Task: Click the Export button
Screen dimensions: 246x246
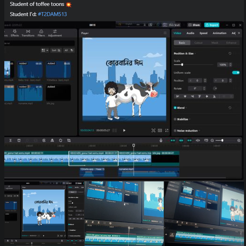Action: (212, 25)
